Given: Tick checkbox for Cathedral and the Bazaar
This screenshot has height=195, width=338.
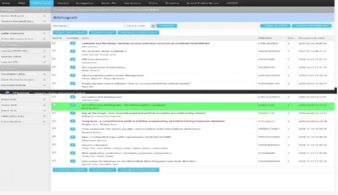Looking at the screenshot, I should click(54, 43).
